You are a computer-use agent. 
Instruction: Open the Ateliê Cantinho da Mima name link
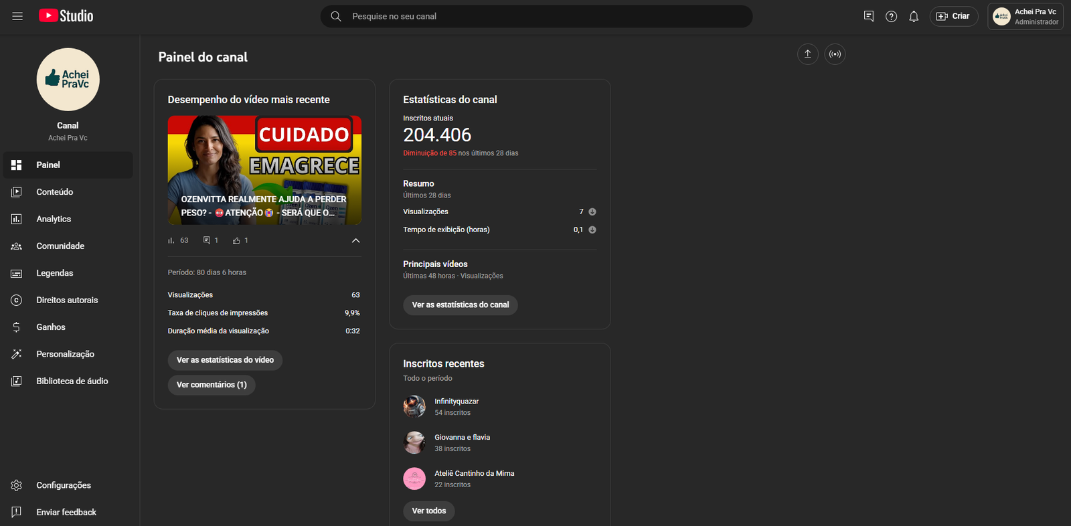(475, 474)
